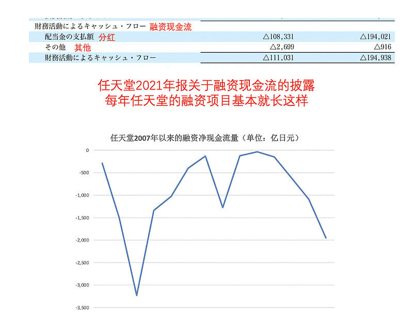
Task: Click the other value △916
Action: click(383, 47)
